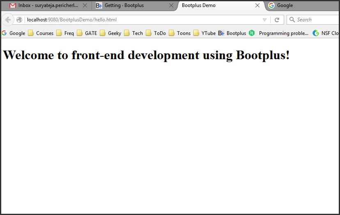Click the Gmail envelope tab icon
This screenshot has height=215, width=340.
[x=13, y=5]
